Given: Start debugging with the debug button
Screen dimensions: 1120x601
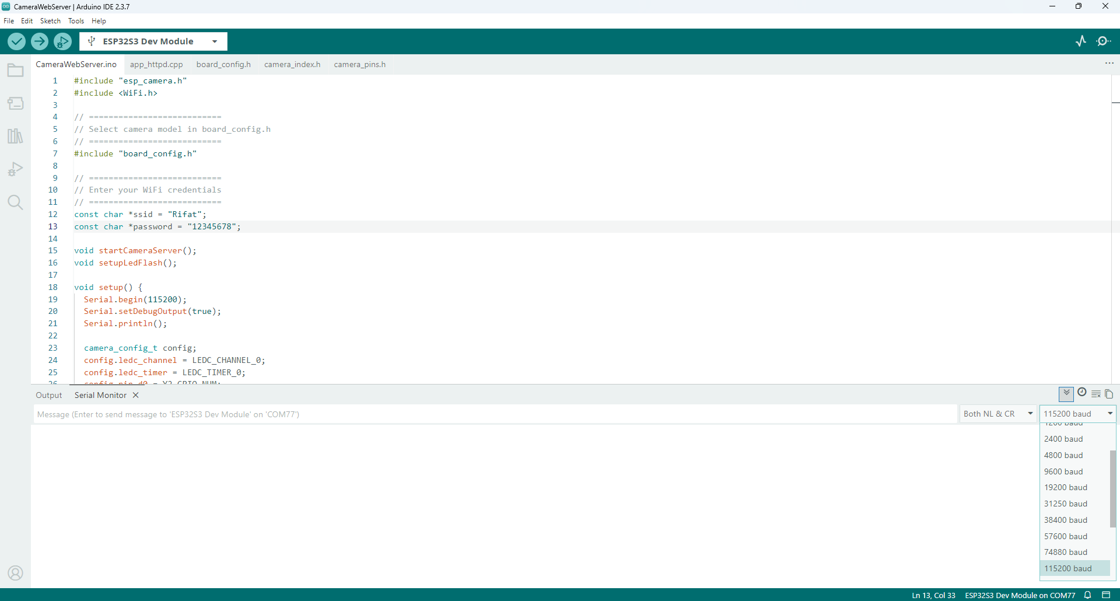Looking at the screenshot, I should (x=62, y=41).
